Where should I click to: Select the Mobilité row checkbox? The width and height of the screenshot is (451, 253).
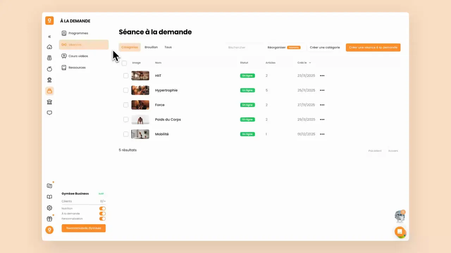click(126, 134)
